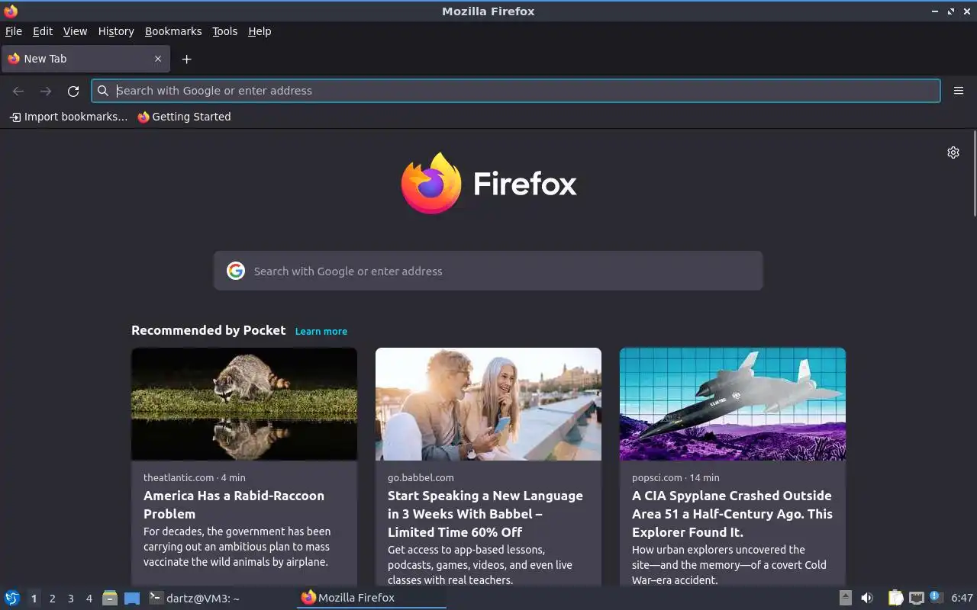
Task: Open the Help menu
Action: coord(260,31)
